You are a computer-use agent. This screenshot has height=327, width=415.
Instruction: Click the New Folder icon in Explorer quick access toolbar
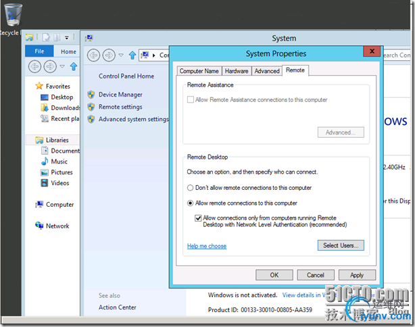click(57, 38)
